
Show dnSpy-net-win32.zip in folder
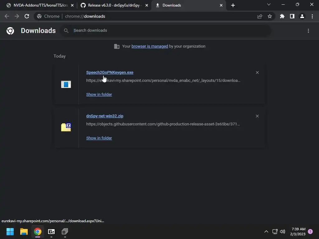99,138
